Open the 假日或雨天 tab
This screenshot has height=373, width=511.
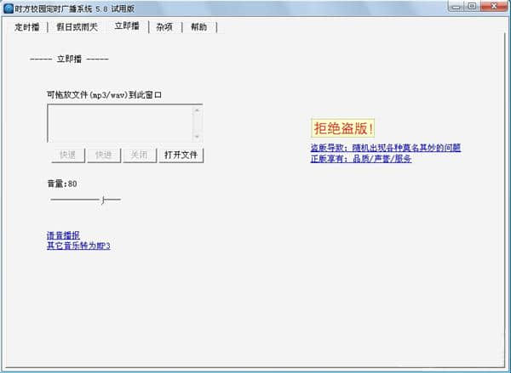click(77, 26)
